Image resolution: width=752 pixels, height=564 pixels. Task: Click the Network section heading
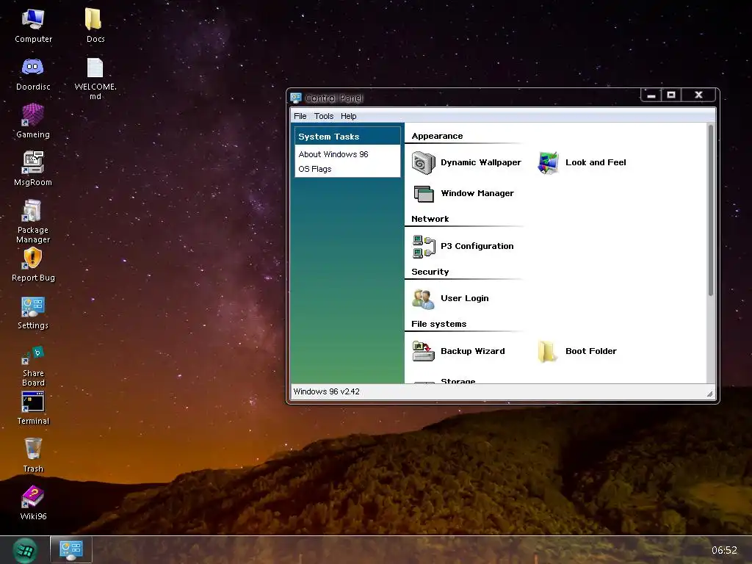[430, 219]
